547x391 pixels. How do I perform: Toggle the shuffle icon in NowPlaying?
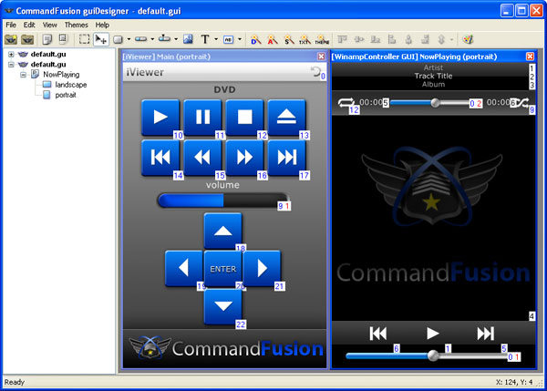tap(521, 103)
